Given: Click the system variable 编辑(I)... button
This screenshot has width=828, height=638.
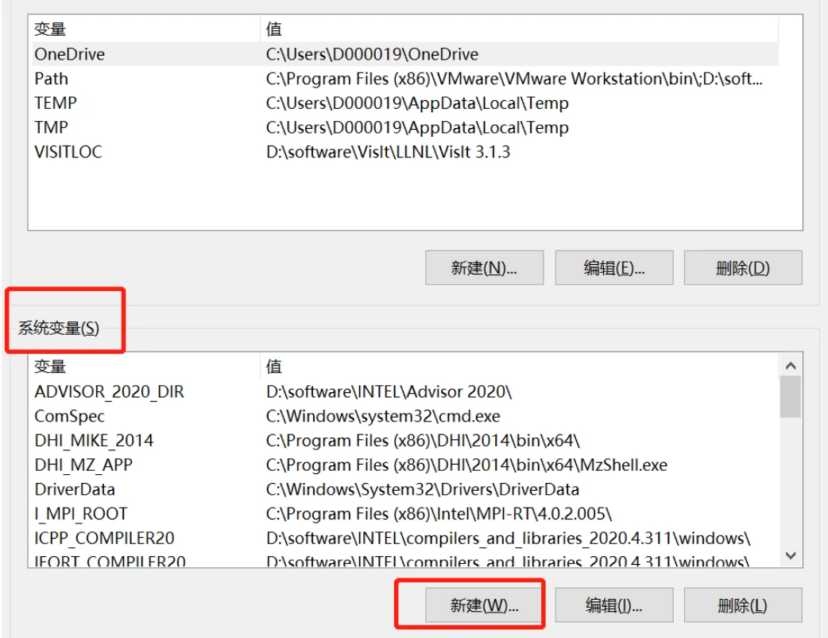Looking at the screenshot, I should [614, 605].
